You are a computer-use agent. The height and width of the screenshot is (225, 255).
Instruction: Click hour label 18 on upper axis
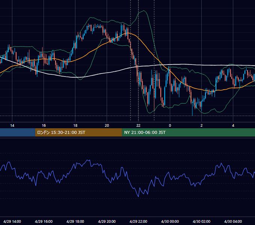coord(75,126)
